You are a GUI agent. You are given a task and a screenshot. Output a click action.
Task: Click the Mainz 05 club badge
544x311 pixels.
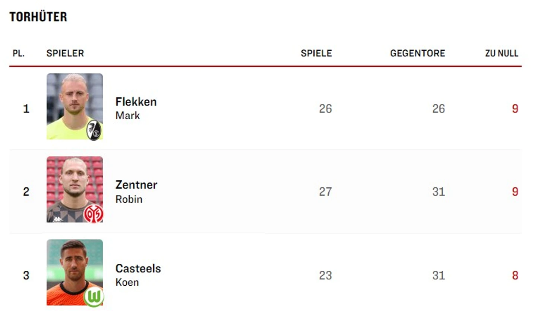coord(93,214)
